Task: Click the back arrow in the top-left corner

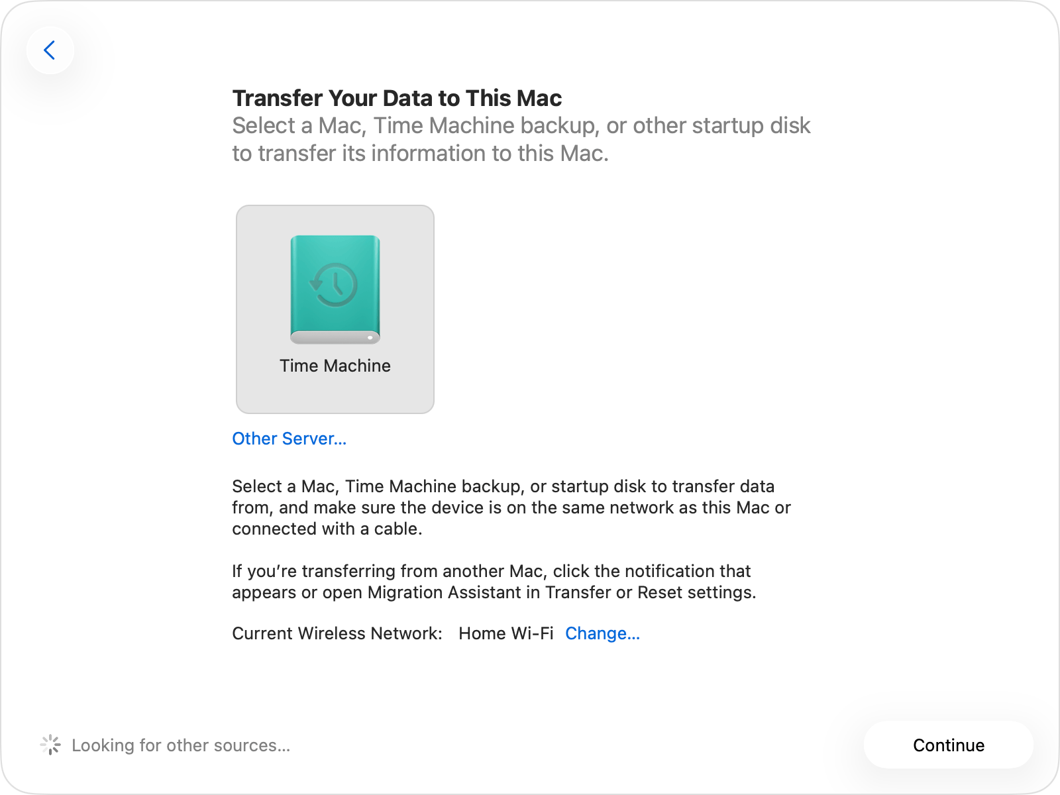Action: pyautogui.click(x=50, y=50)
